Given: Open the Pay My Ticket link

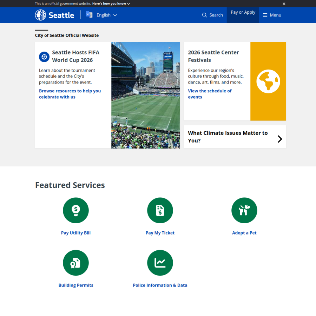Looking at the screenshot, I should pyautogui.click(x=160, y=233).
